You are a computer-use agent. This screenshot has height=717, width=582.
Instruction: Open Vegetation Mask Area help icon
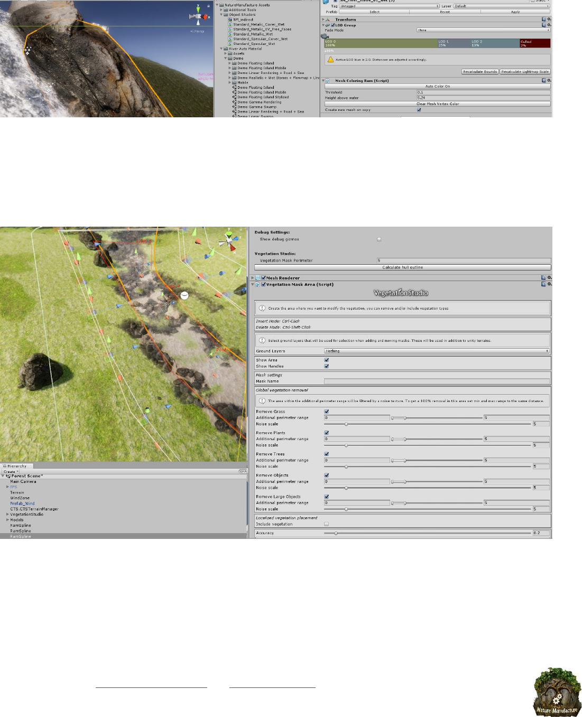pyautogui.click(x=543, y=284)
